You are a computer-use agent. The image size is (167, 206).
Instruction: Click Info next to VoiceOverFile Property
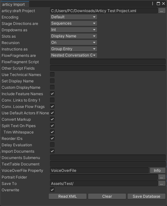(157, 171)
